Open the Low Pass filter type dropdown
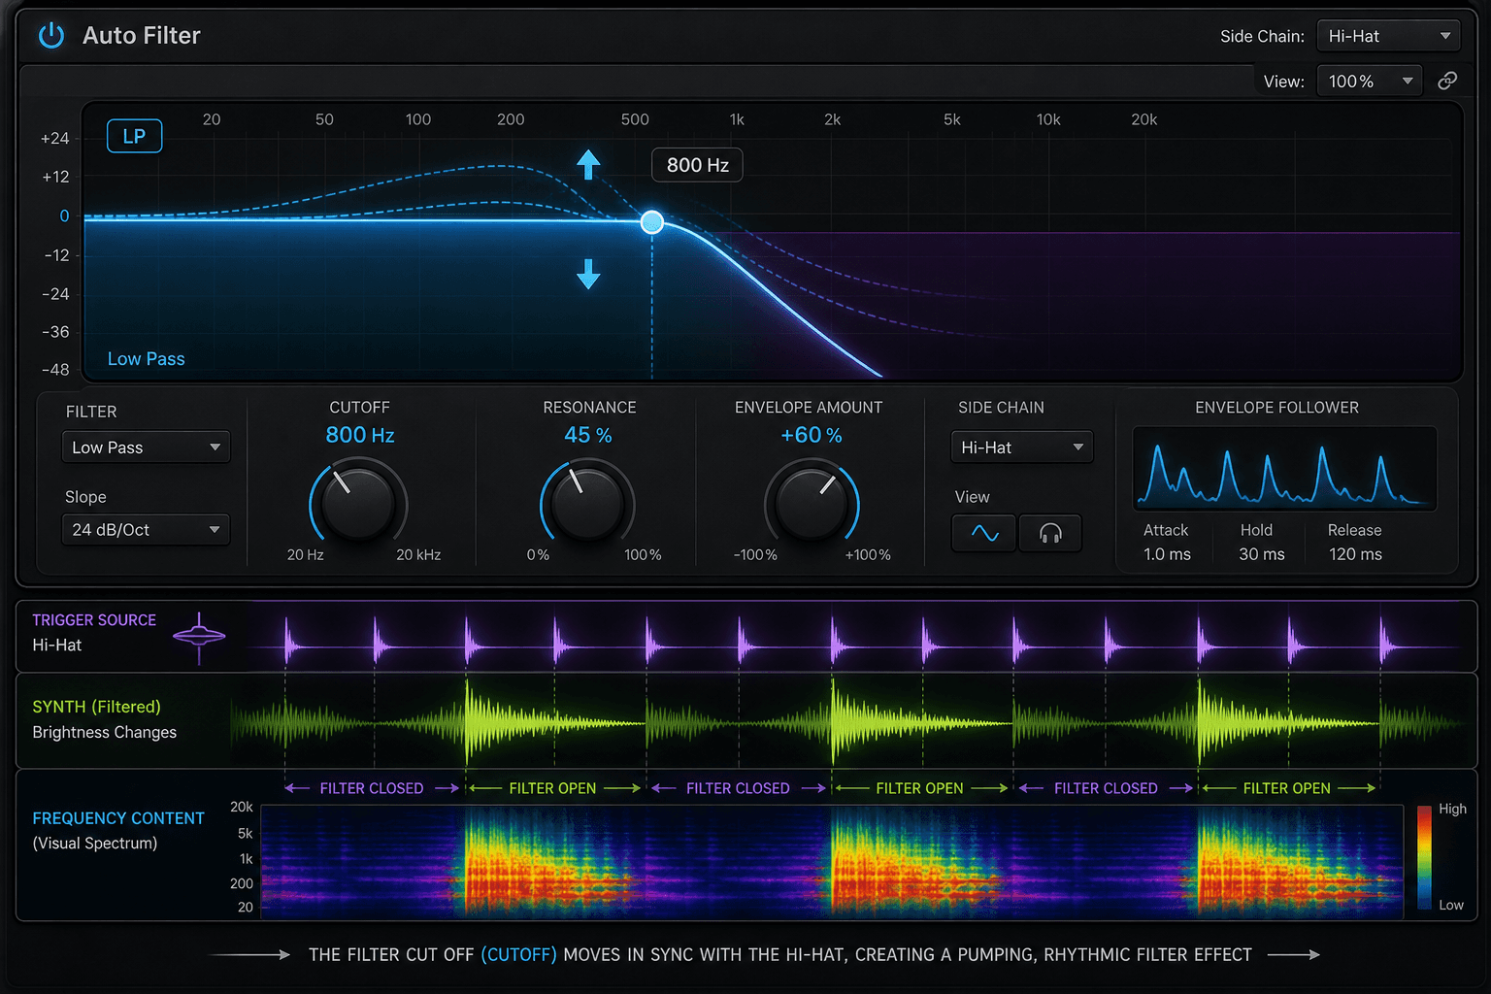 [x=146, y=447]
